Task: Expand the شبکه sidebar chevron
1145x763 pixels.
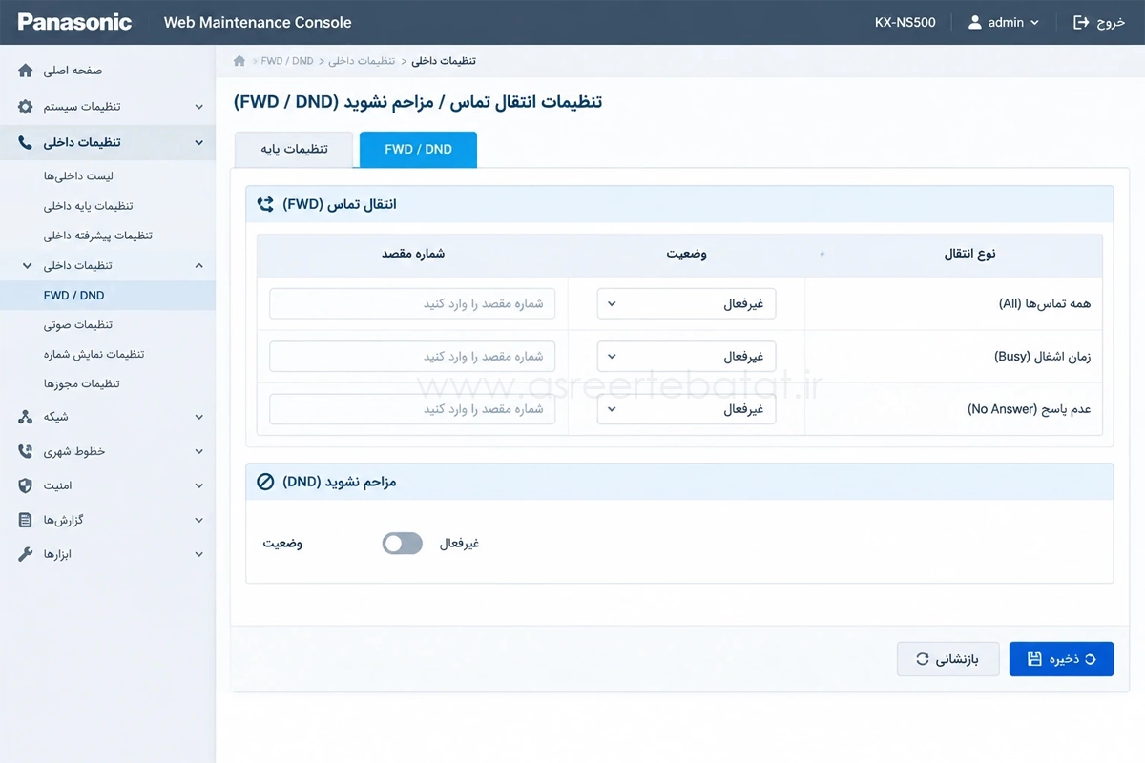Action: [198, 417]
